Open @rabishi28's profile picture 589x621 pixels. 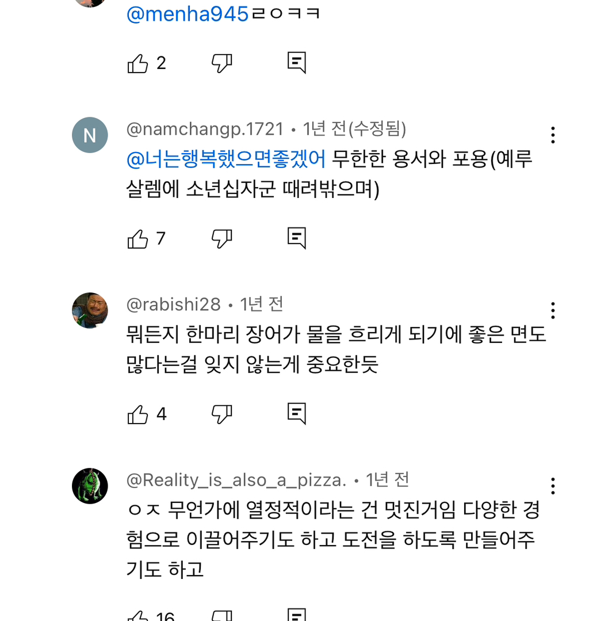tap(90, 311)
